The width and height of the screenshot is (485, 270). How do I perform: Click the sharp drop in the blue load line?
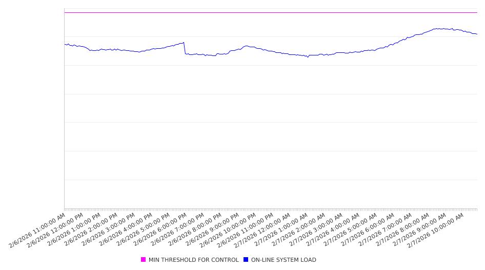click(x=185, y=48)
